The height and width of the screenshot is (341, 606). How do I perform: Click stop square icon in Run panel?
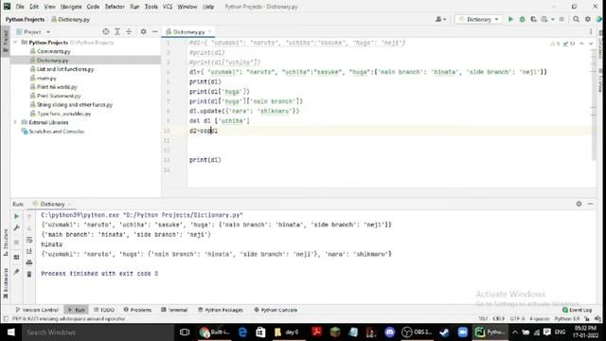pyautogui.click(x=16, y=242)
